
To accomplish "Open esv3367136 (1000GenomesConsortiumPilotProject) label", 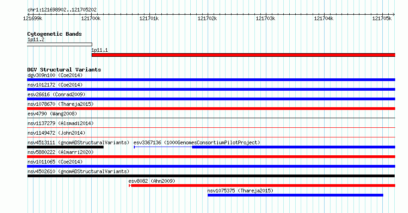I will [x=197, y=142].
